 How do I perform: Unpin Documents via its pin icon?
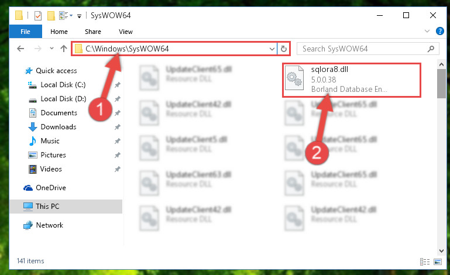pyautogui.click(x=118, y=113)
